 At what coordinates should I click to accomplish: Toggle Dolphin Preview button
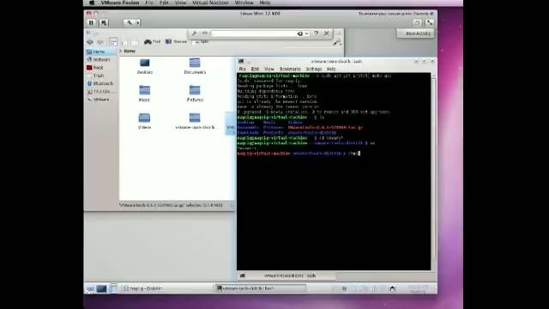[176, 42]
